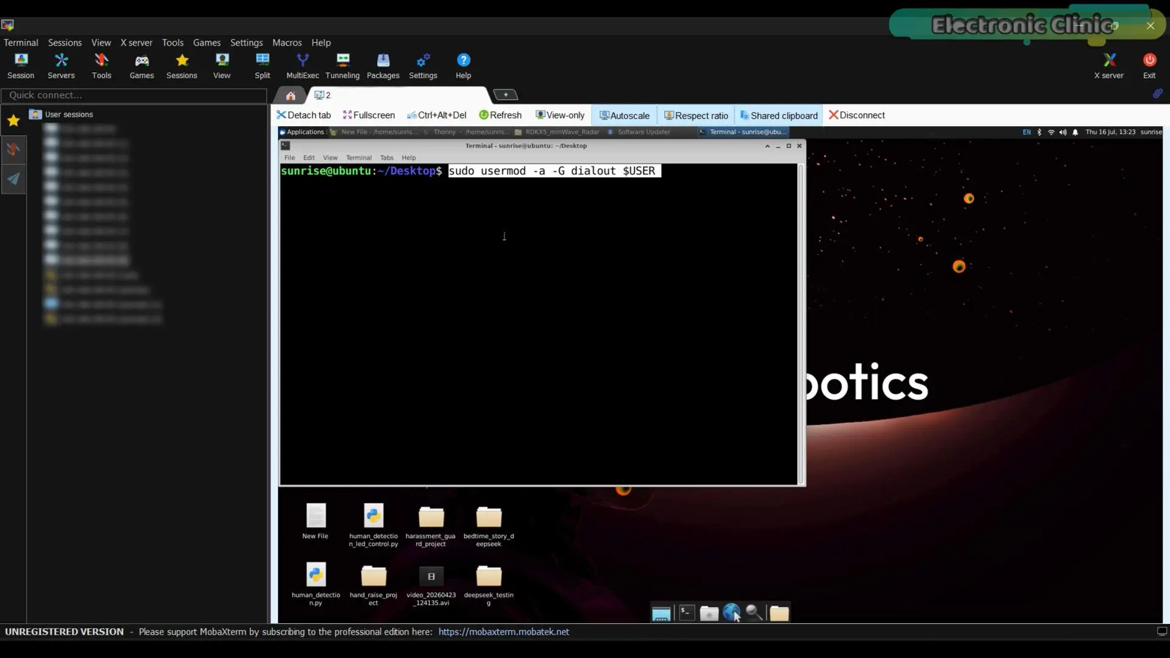The height and width of the screenshot is (658, 1170).
Task: Open the Edit menu in remote terminal
Action: 309,158
